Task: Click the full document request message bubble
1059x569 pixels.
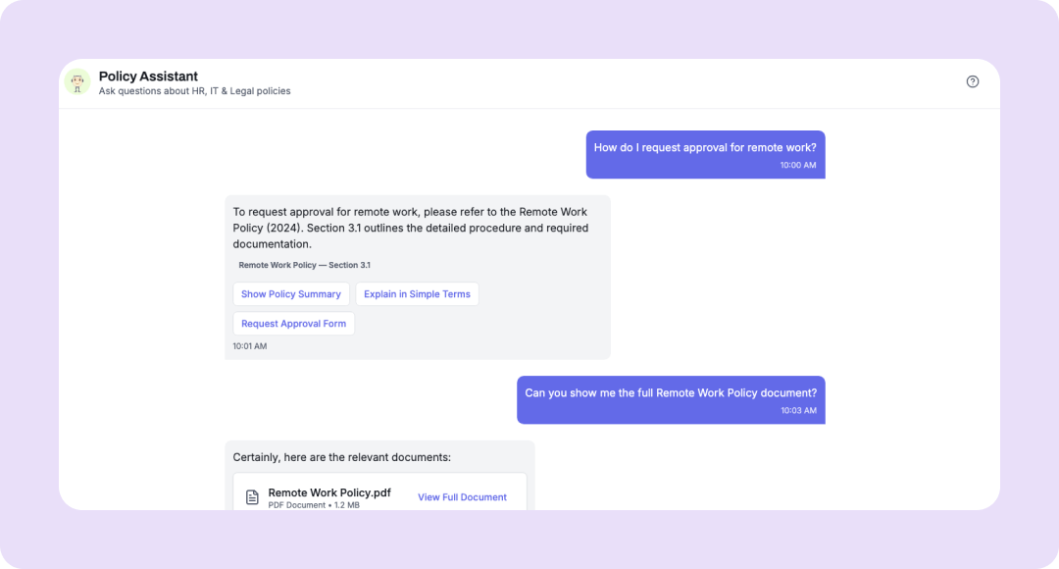Action: (x=670, y=392)
